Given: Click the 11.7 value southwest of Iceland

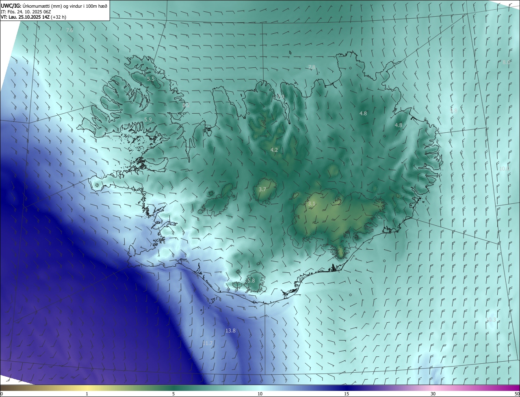Looking at the screenshot, I should point(208,343).
